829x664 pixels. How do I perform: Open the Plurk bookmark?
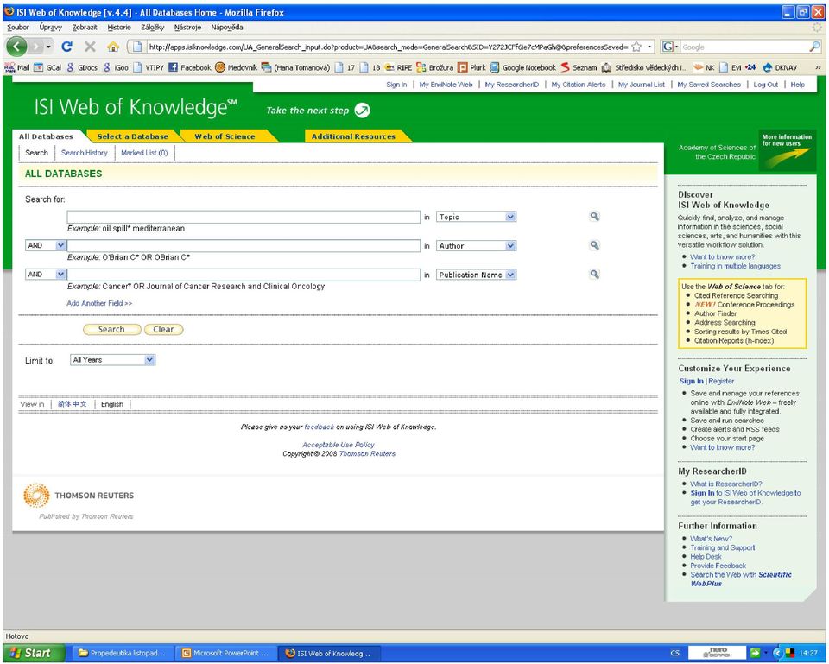471,67
